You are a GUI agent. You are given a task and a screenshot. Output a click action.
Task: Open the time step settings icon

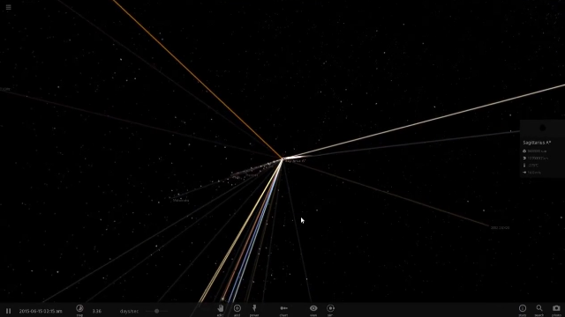pyautogui.click(x=79, y=308)
